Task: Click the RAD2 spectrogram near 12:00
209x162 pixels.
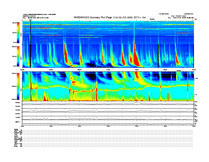Action: [108, 32]
